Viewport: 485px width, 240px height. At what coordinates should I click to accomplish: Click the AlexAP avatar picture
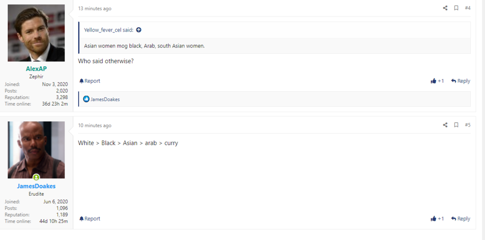(x=36, y=33)
